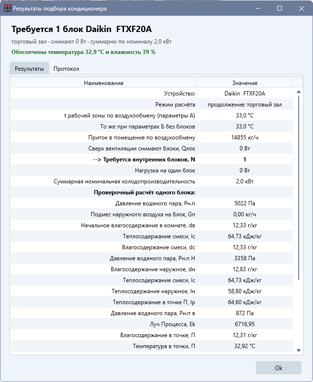Image resolution: width=313 pixels, height=382 pixels.
Task: Select Температура в точки, П row
Action: pos(151,346)
